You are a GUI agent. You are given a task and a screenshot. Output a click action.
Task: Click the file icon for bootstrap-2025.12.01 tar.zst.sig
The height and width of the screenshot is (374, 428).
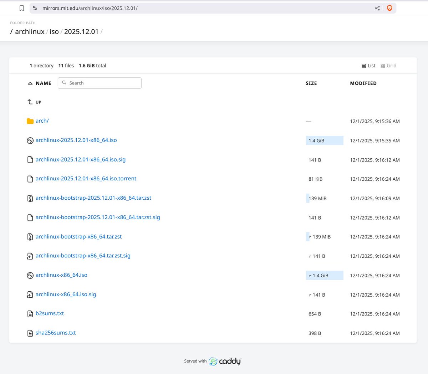(30, 217)
